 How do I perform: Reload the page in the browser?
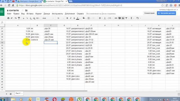click(9, 5)
